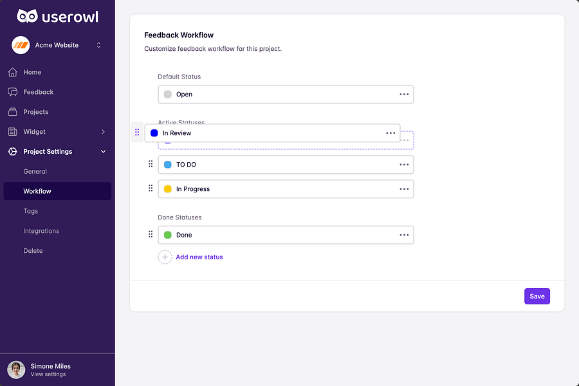The width and height of the screenshot is (579, 386).
Task: Click the Save button
Action: click(537, 296)
